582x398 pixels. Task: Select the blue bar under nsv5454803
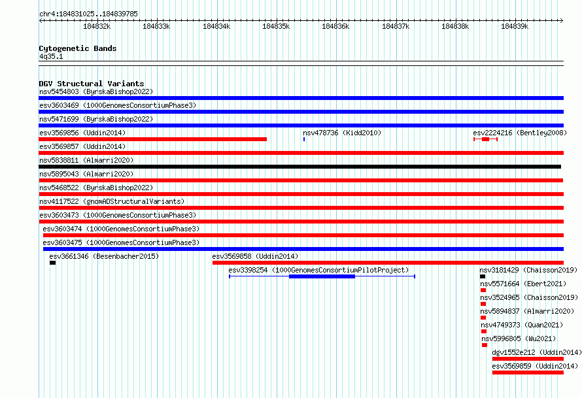click(x=301, y=98)
